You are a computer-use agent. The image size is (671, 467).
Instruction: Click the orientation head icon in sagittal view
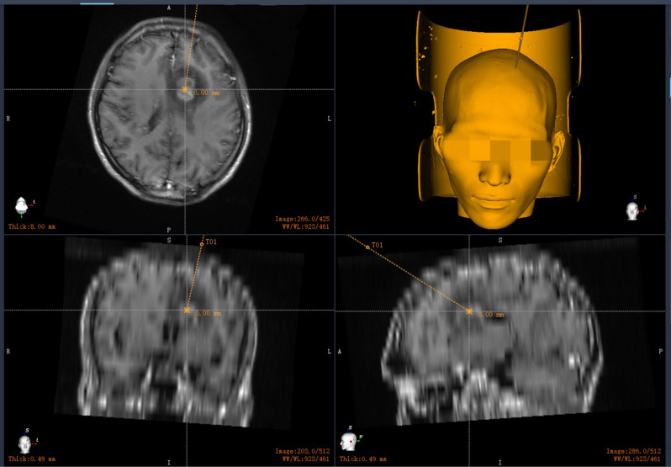pyautogui.click(x=348, y=442)
